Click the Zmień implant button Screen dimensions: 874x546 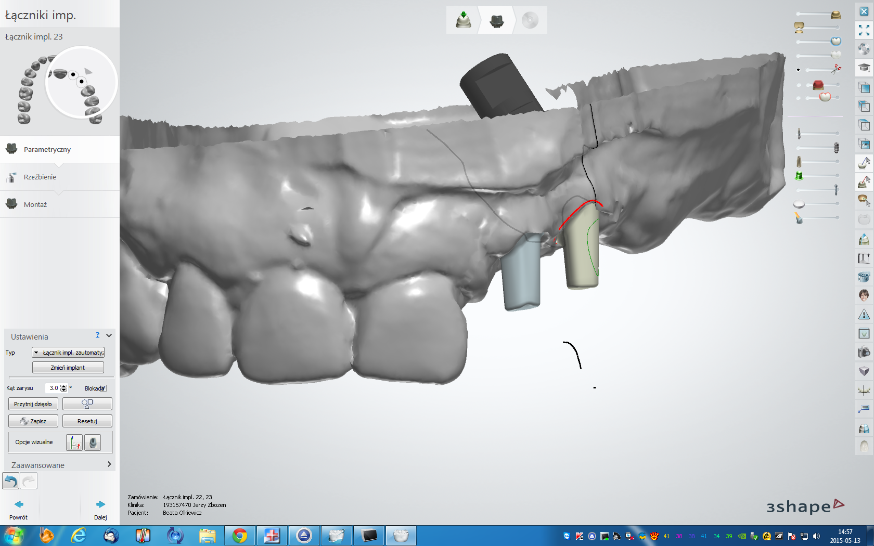point(68,368)
